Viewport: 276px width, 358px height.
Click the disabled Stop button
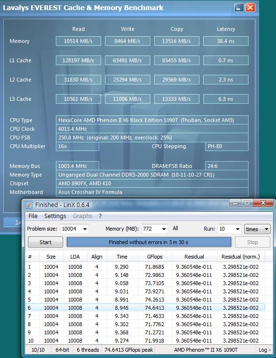(x=252, y=242)
